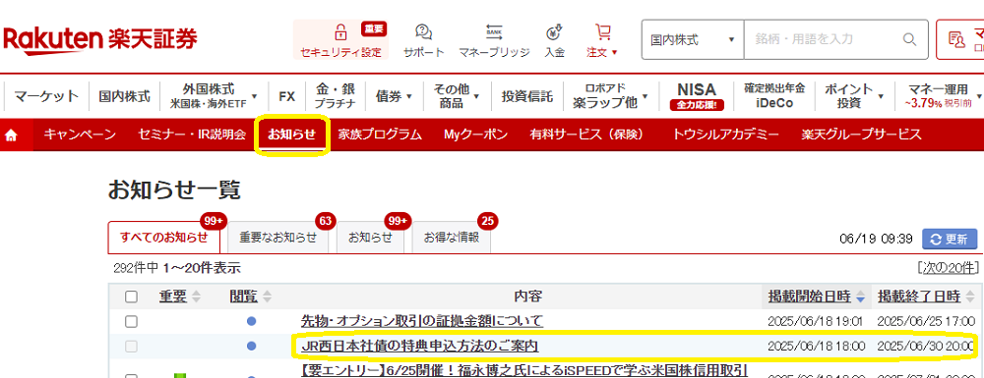The height and width of the screenshot is (378, 984).
Task: Expand the その他商品 menu
Action: point(457,96)
